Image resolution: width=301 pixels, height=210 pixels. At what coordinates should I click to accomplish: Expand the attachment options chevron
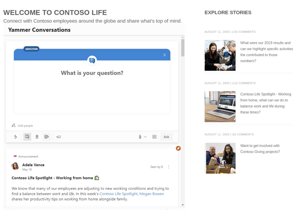145,137
